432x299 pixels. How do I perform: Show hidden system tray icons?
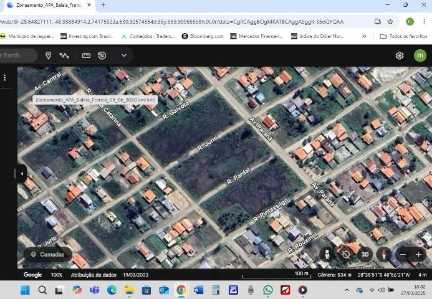pyautogui.click(x=347, y=290)
